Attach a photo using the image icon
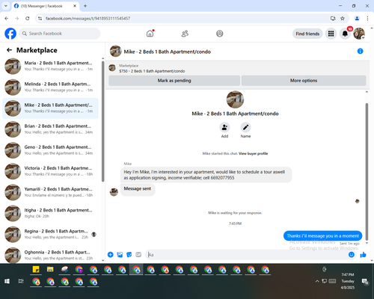374x299 pixels. click(x=120, y=254)
